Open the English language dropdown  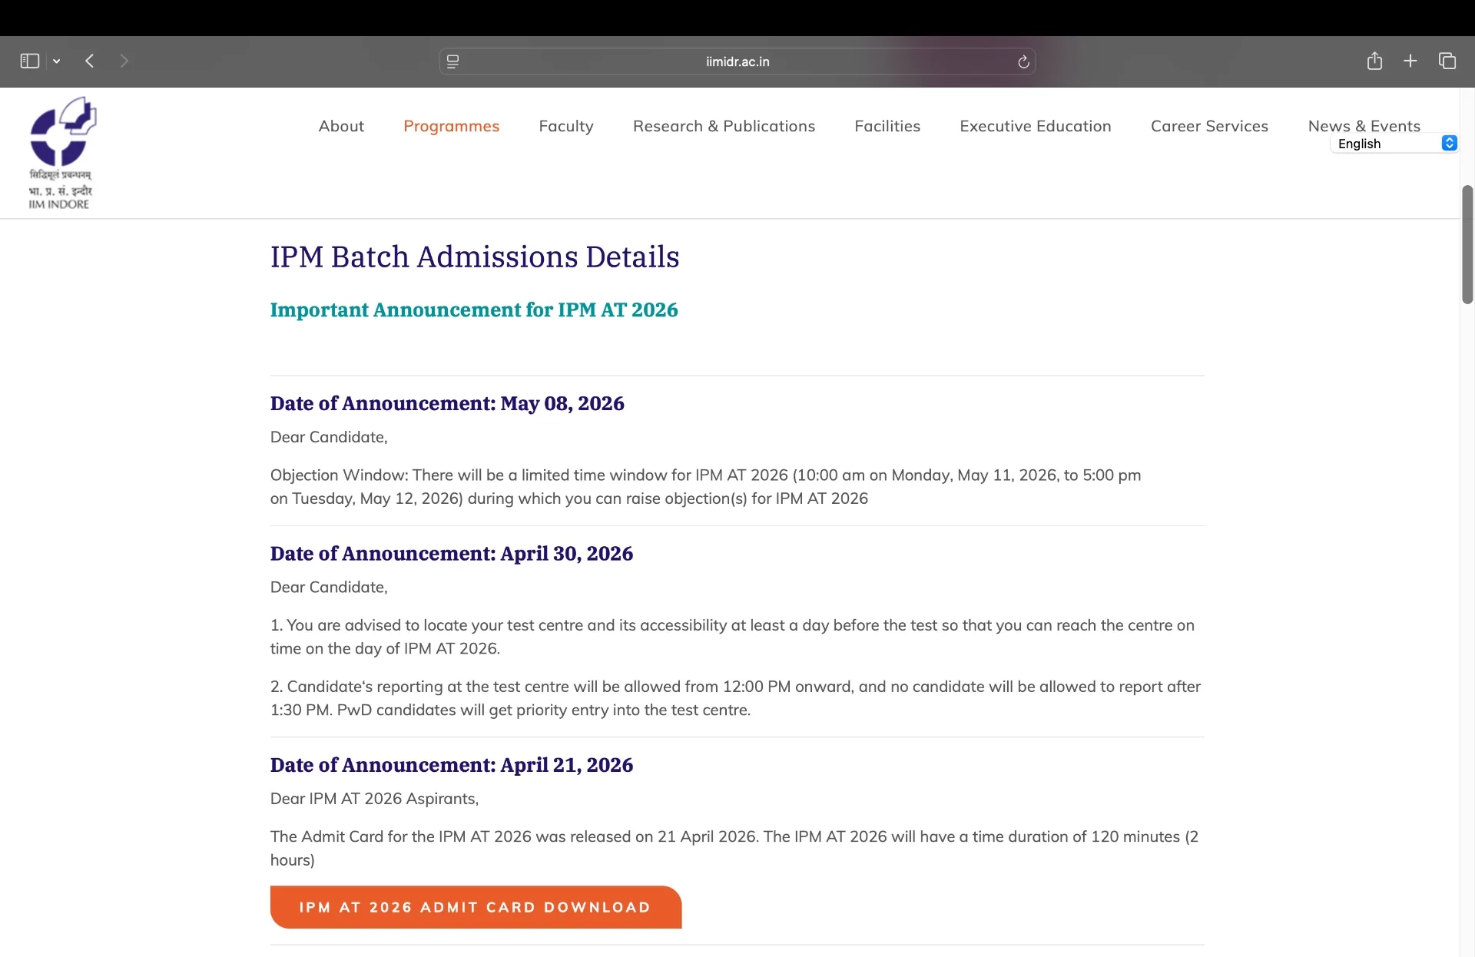pos(1394,144)
